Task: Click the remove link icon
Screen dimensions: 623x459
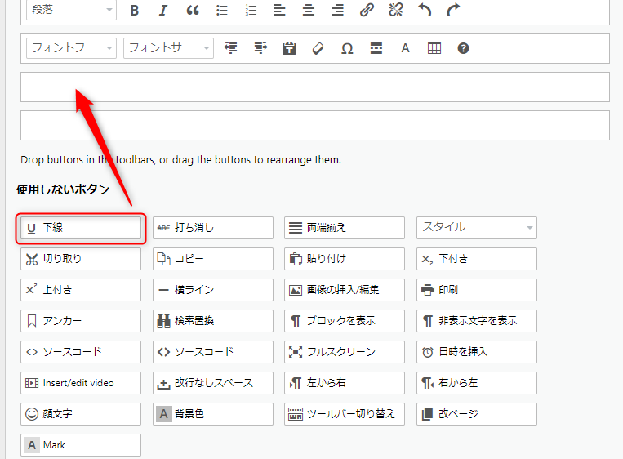Action: [x=396, y=10]
